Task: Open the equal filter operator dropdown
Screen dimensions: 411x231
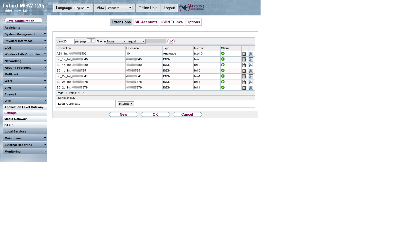Action: (x=136, y=41)
